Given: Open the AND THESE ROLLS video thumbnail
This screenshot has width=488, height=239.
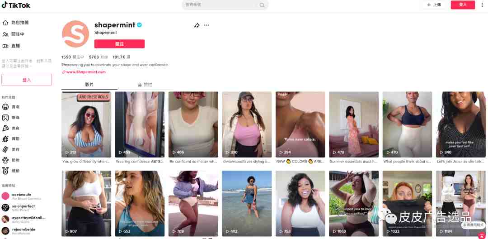Looking at the screenshot, I should pos(86,124).
